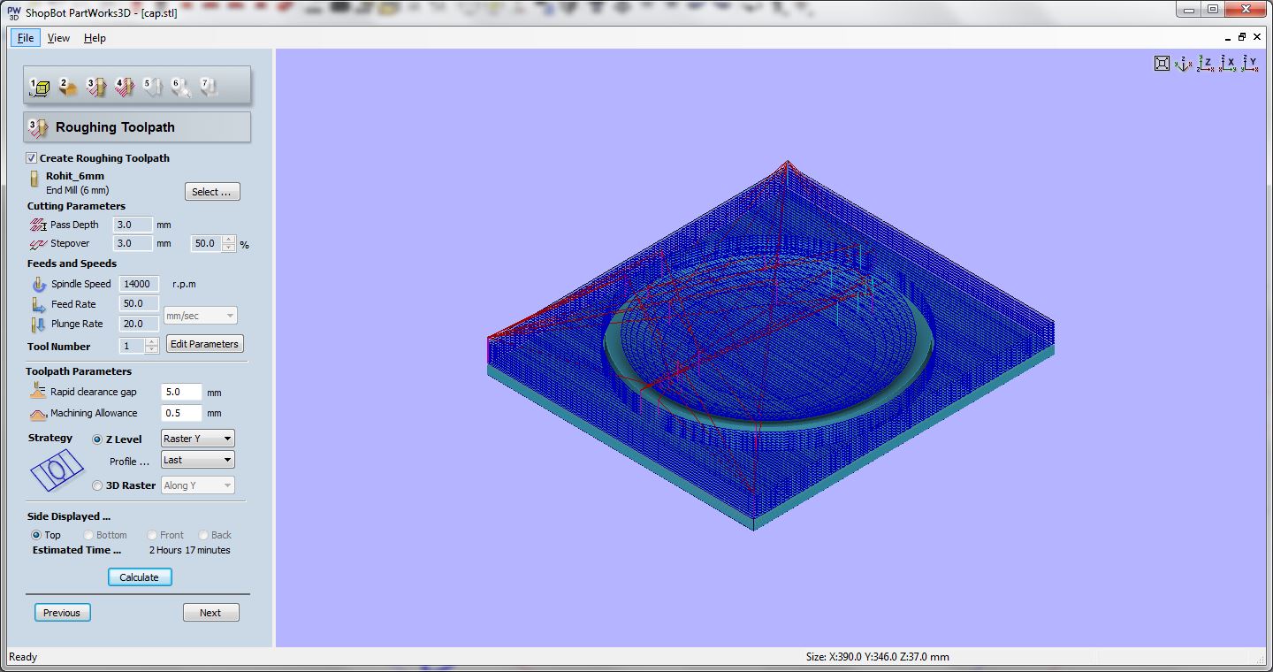Click the Previous button
The image size is (1273, 672).
click(x=62, y=613)
